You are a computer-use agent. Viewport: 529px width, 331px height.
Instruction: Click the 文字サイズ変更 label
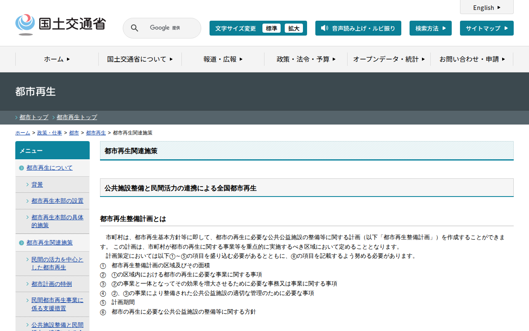point(236,28)
